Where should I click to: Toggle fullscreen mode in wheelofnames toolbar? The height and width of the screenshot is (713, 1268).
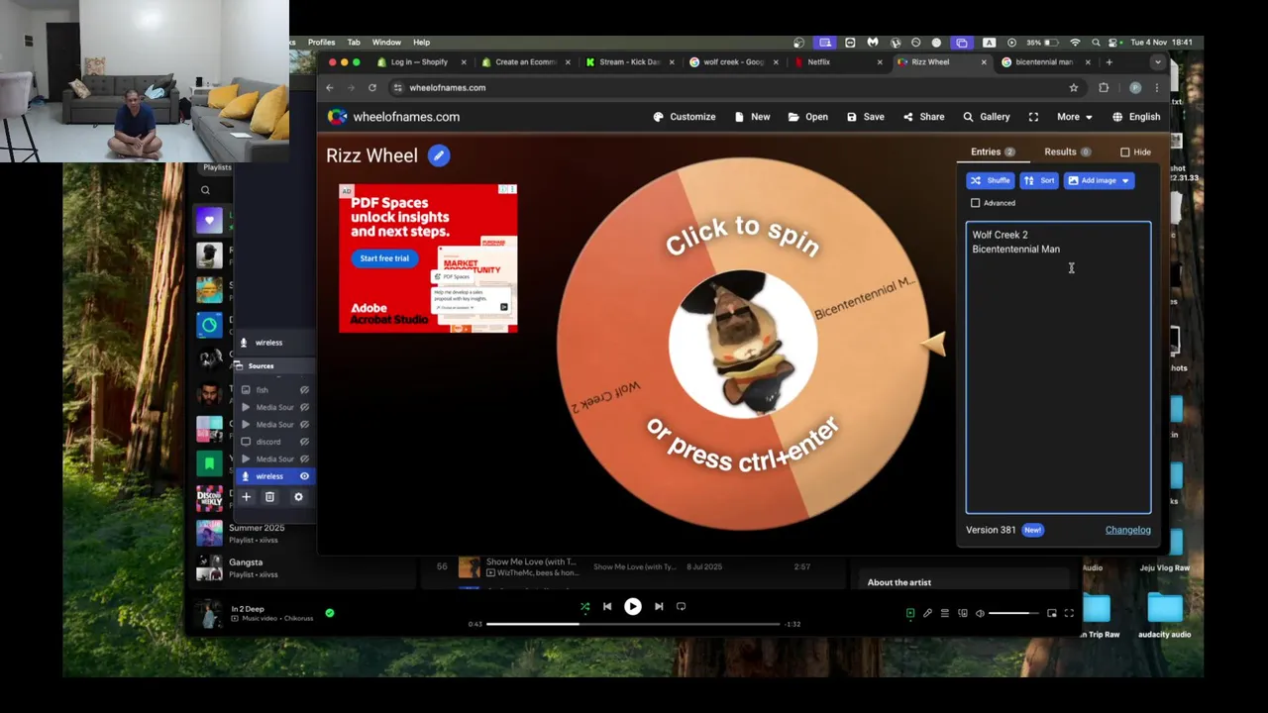[x=1033, y=117]
